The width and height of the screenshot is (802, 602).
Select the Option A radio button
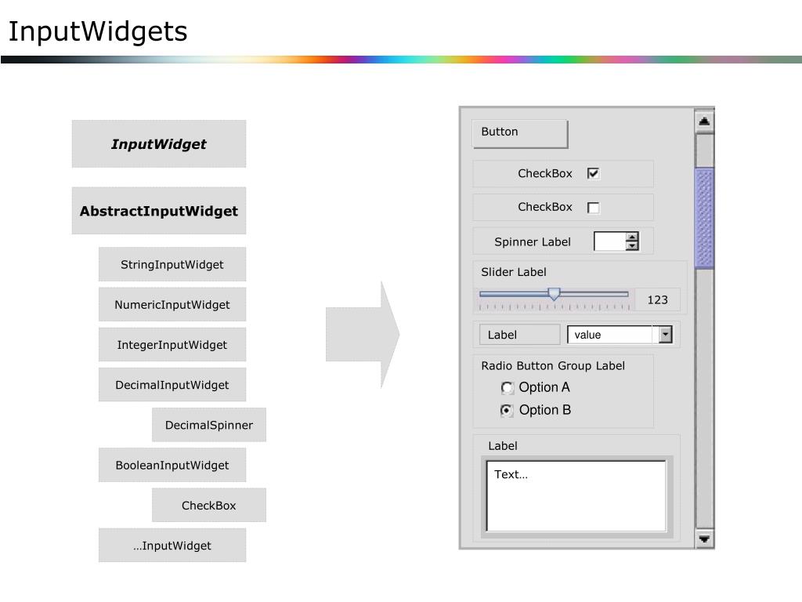507,387
